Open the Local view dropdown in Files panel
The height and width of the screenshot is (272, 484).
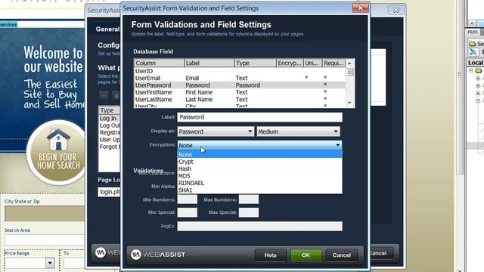[476, 63]
